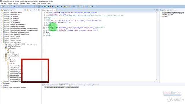185x104 pixels.
Task: Open the dropdown next to the Run icon
Action: [48, 6]
